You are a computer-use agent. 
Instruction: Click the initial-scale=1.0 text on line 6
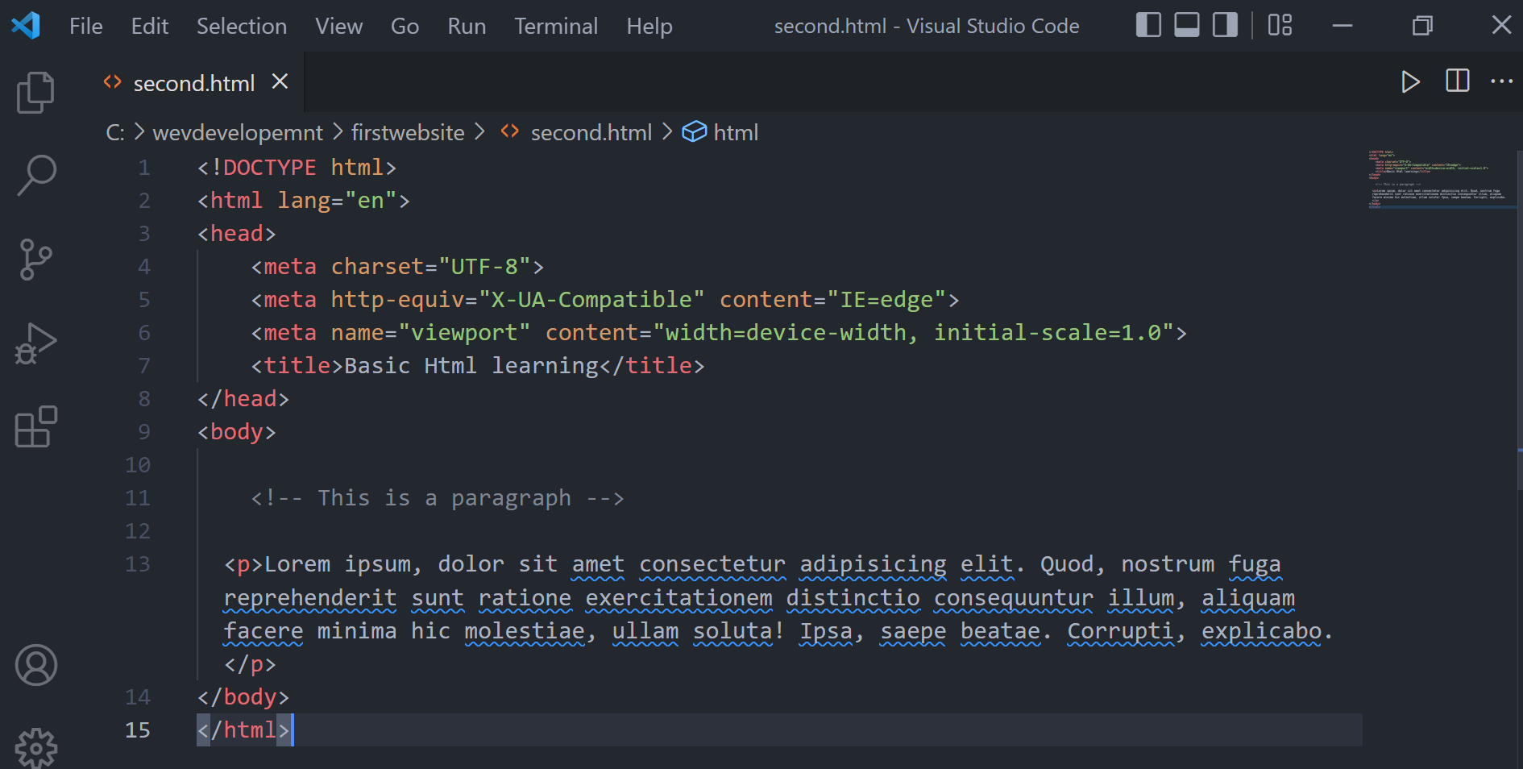tap(1048, 333)
